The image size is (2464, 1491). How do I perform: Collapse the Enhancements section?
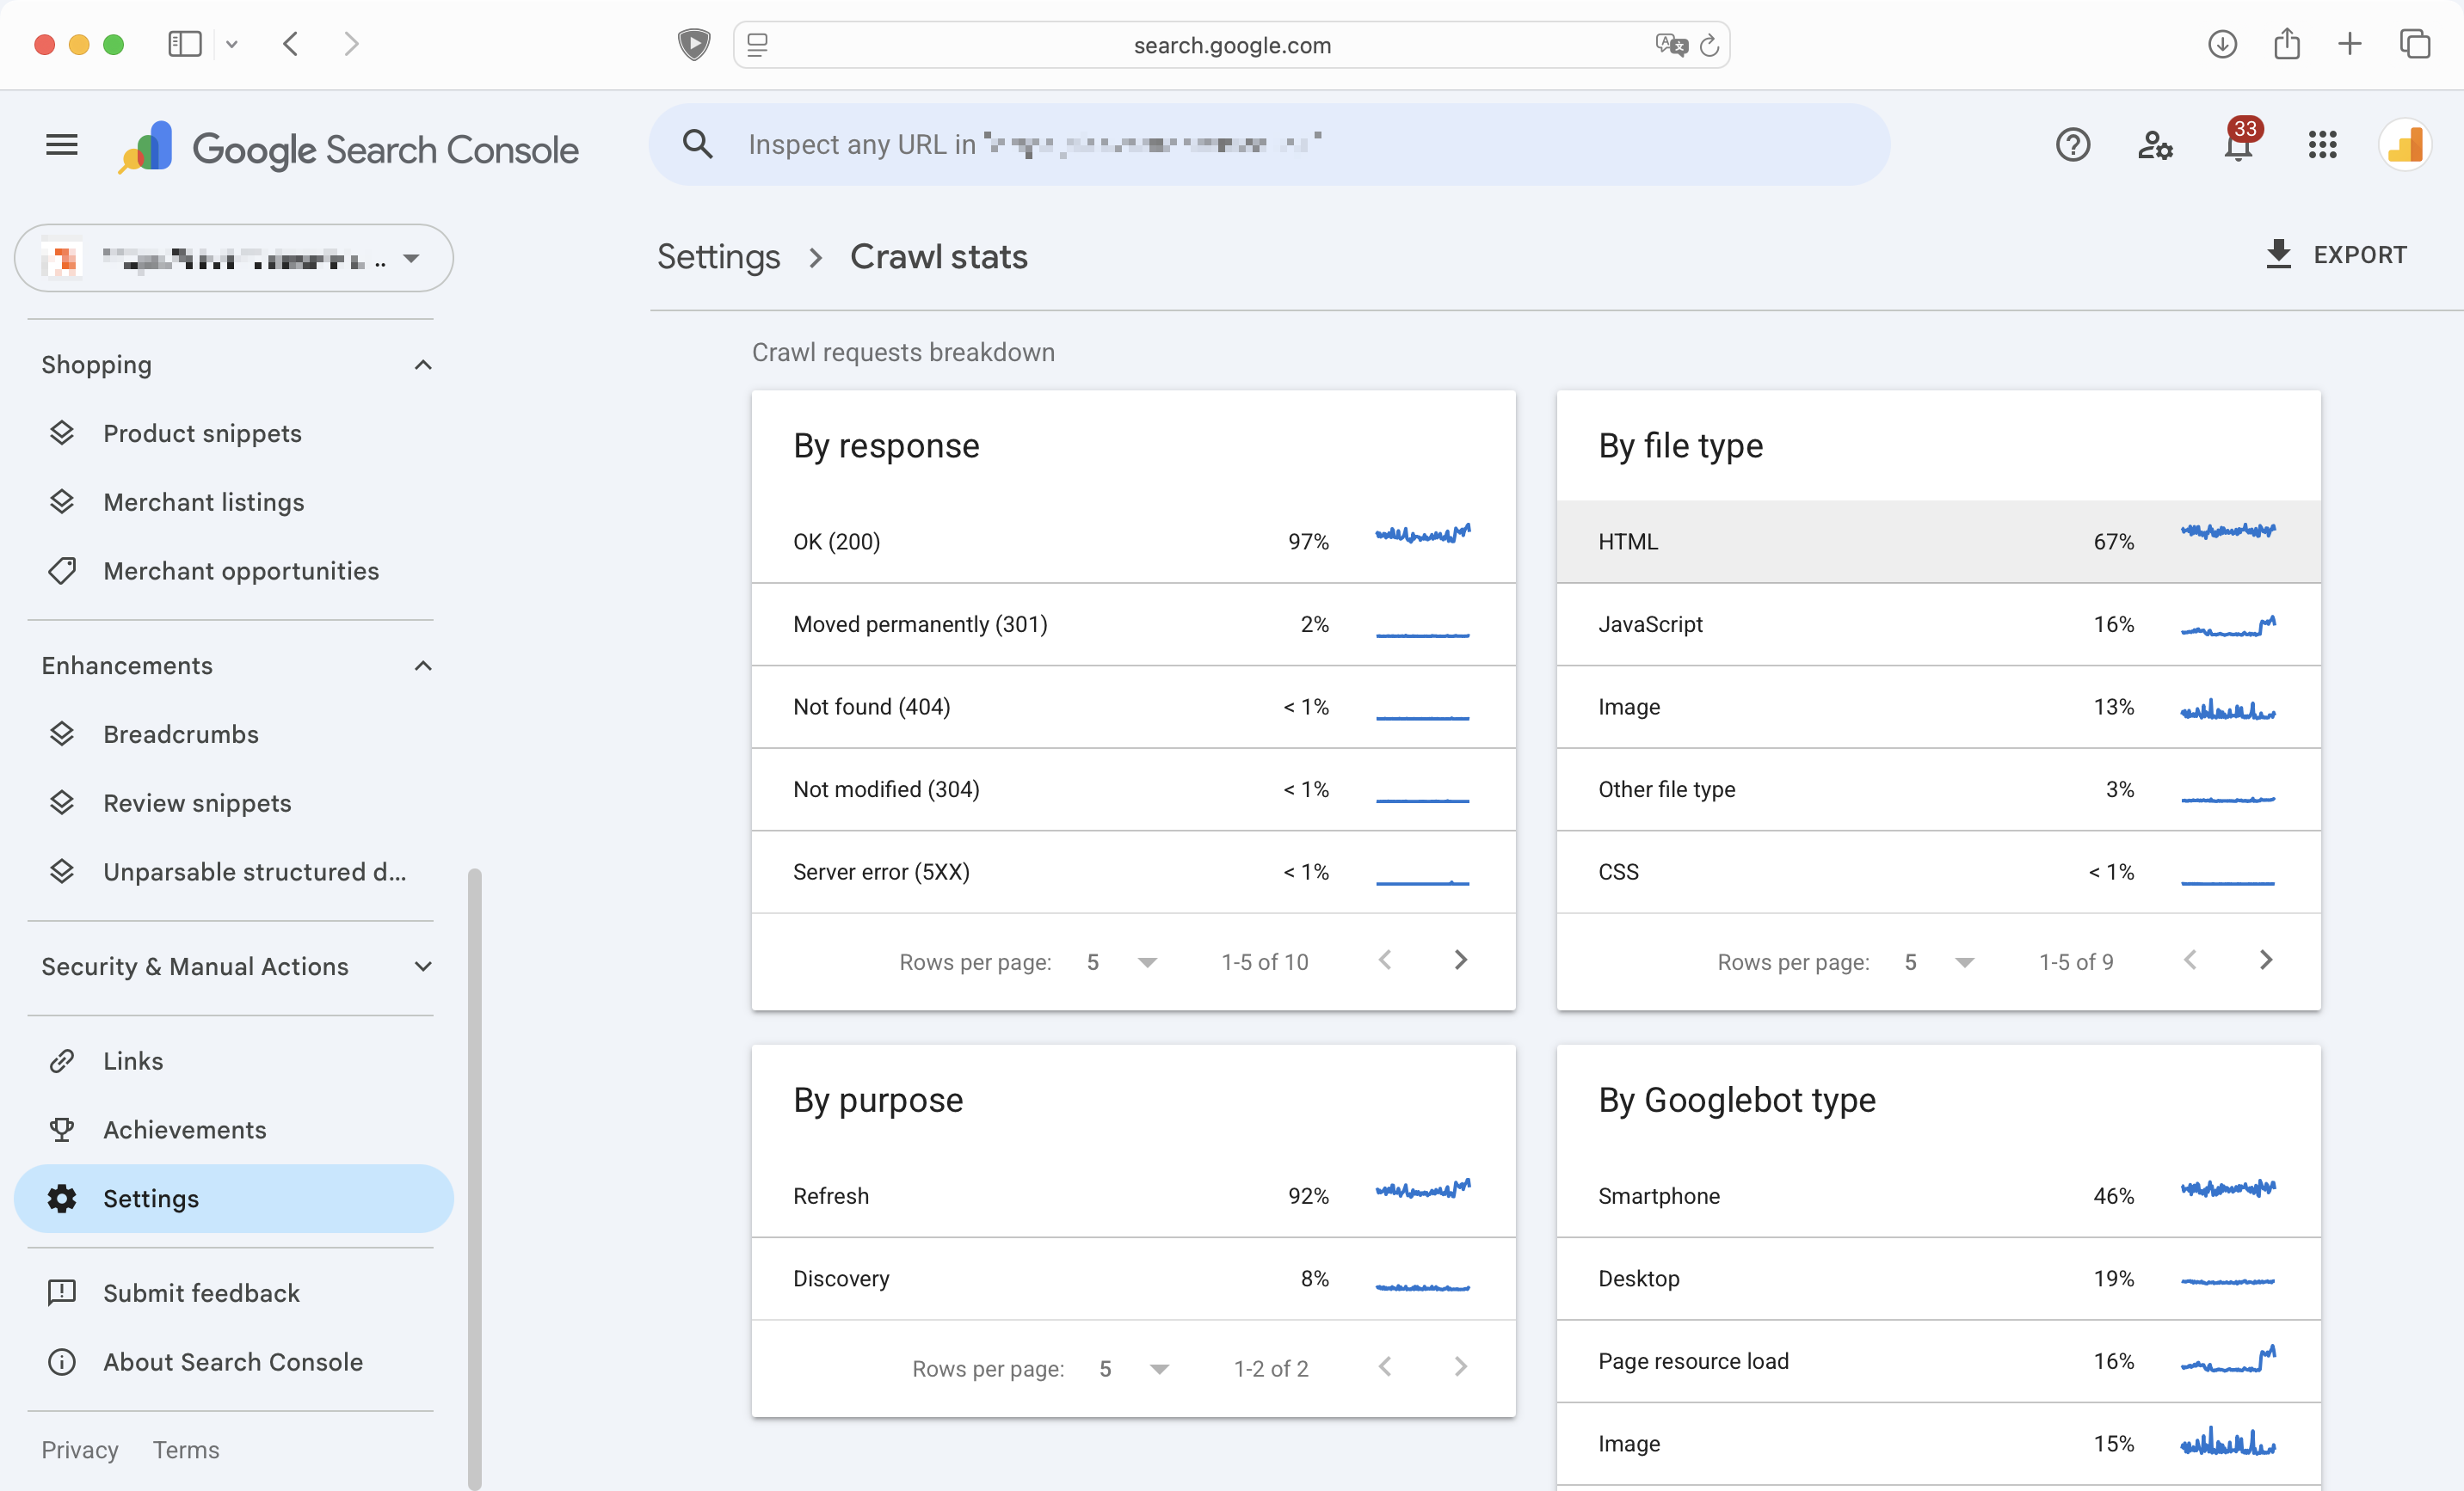tap(423, 666)
